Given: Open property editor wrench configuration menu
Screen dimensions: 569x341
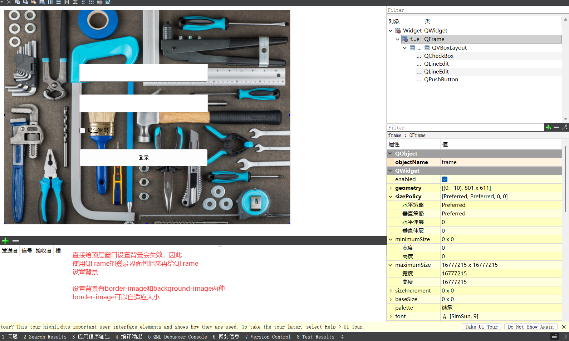Looking at the screenshot, I should [x=565, y=127].
